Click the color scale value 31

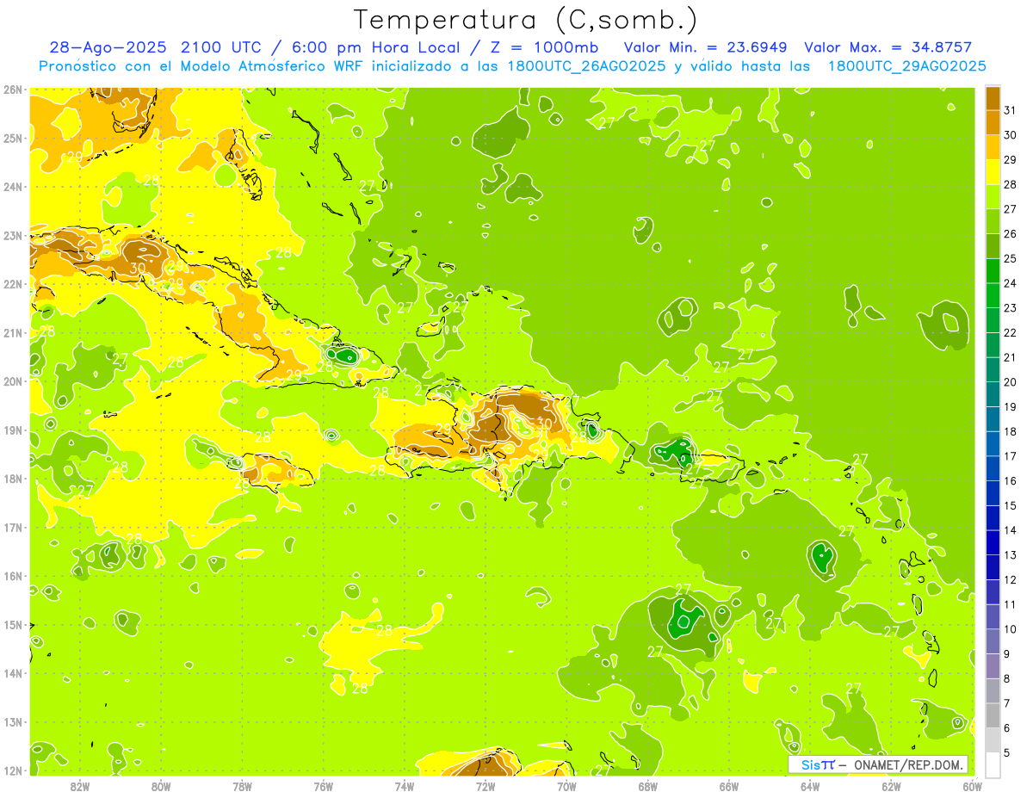pyautogui.click(x=1011, y=110)
